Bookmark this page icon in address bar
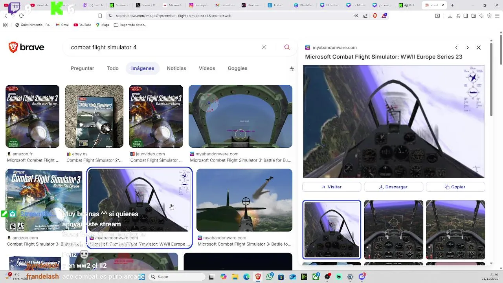 tap(100, 16)
